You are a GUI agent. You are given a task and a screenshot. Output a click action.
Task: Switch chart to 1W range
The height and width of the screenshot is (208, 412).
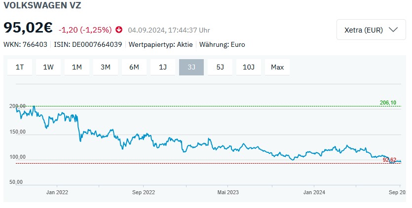48,67
